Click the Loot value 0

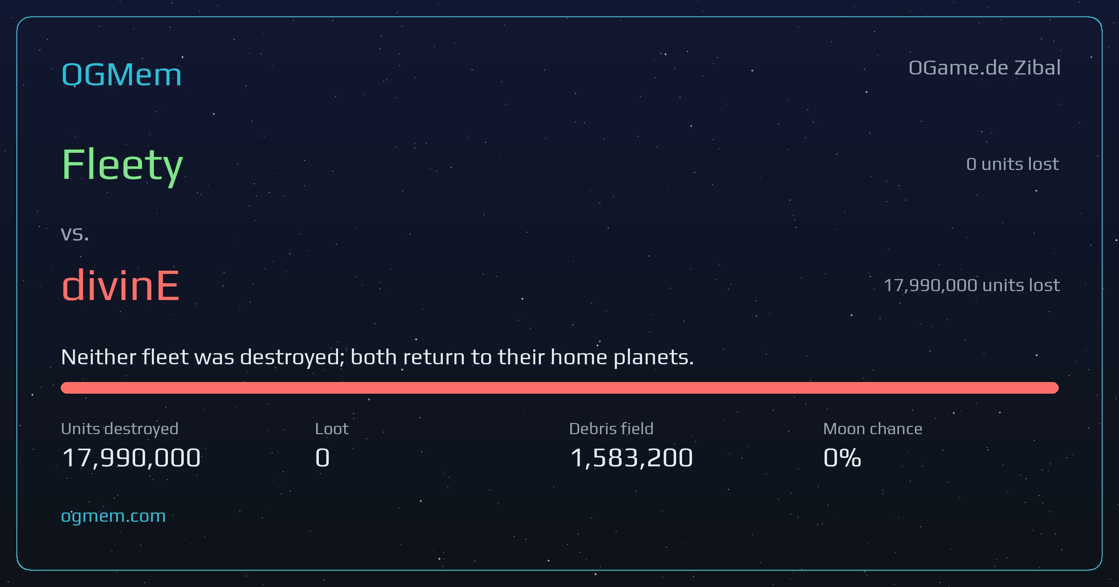322,457
